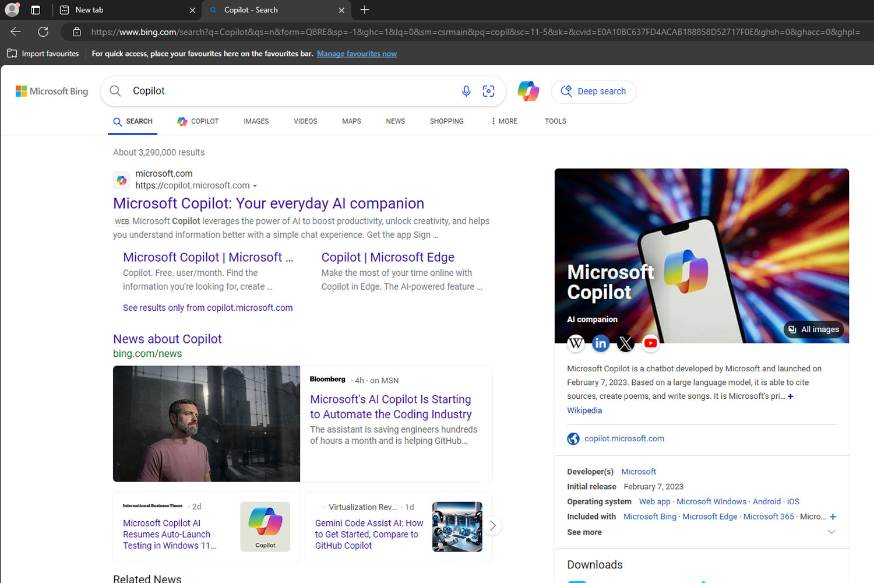Start voice search with microphone icon
Viewport: 874px width, 583px height.
point(466,91)
